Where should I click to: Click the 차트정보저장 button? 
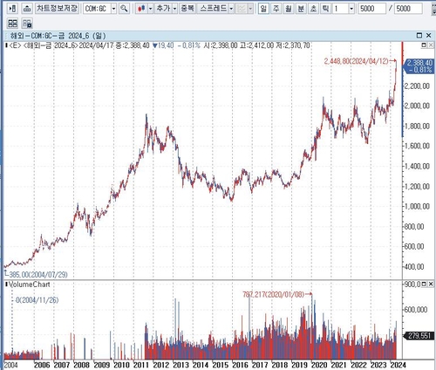click(57, 9)
